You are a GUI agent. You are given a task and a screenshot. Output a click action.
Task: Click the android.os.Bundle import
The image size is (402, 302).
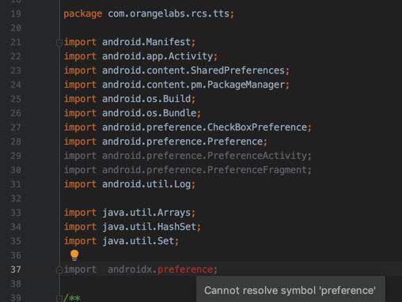coord(132,113)
